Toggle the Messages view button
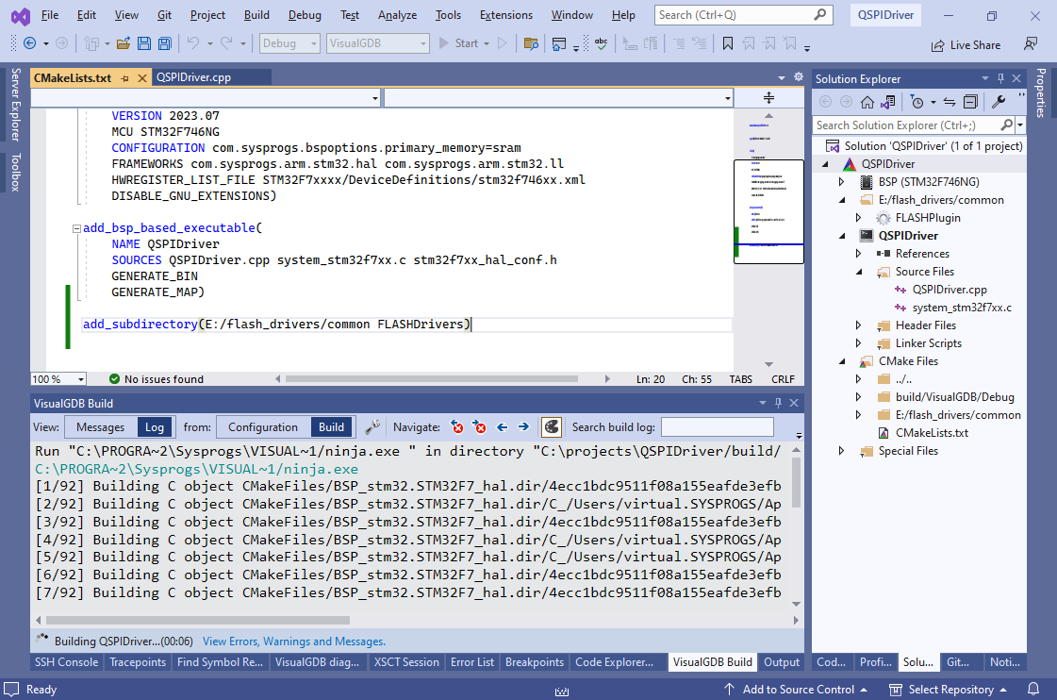Viewport: 1057px width, 700px height. [x=101, y=426]
